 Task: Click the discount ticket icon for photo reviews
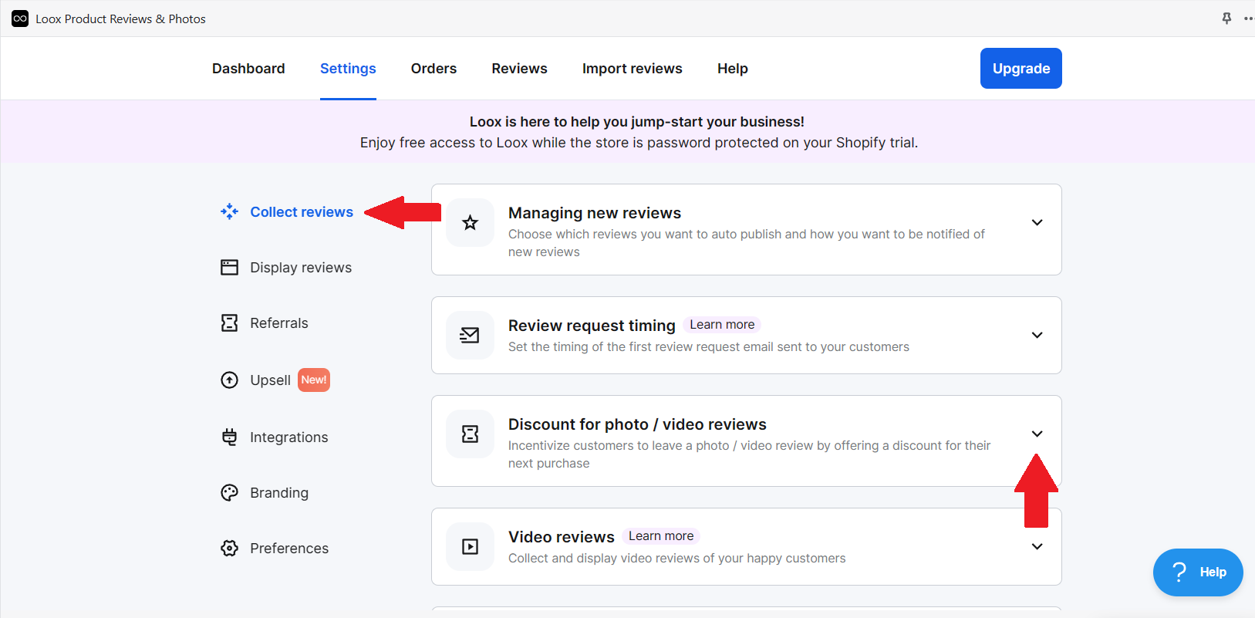point(470,434)
